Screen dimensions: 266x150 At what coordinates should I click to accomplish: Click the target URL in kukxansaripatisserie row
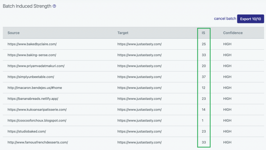click(x=139, y=110)
